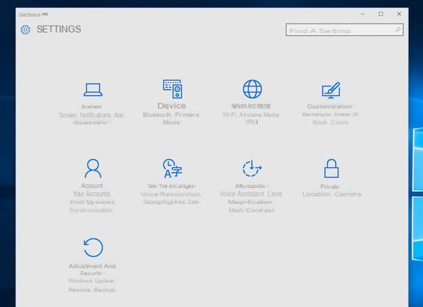Click 'Voice Recognition' description text
Screen dimensions: 423x307
[x=171, y=194]
